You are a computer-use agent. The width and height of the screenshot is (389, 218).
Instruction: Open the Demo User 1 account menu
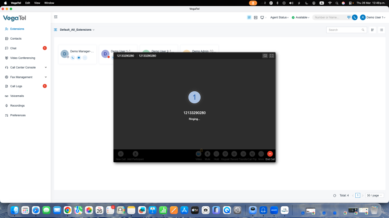tap(373, 17)
